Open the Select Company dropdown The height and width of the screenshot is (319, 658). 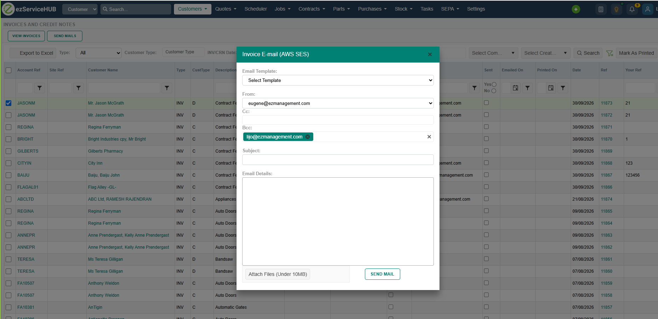pyautogui.click(x=493, y=53)
